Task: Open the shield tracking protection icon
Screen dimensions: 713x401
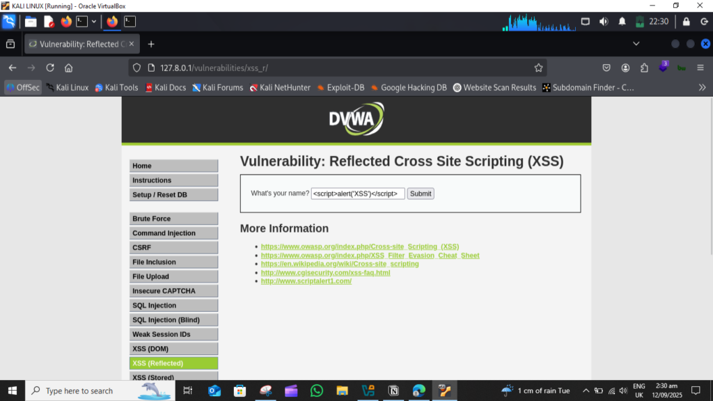Action: click(x=136, y=68)
